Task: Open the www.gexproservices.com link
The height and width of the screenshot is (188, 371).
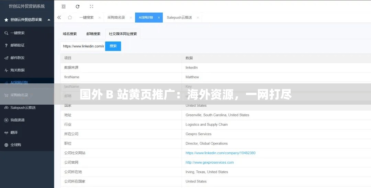Action: pos(210,162)
